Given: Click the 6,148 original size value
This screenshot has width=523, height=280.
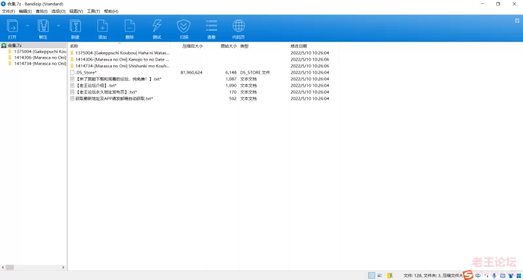Looking at the screenshot, I should pos(231,72).
